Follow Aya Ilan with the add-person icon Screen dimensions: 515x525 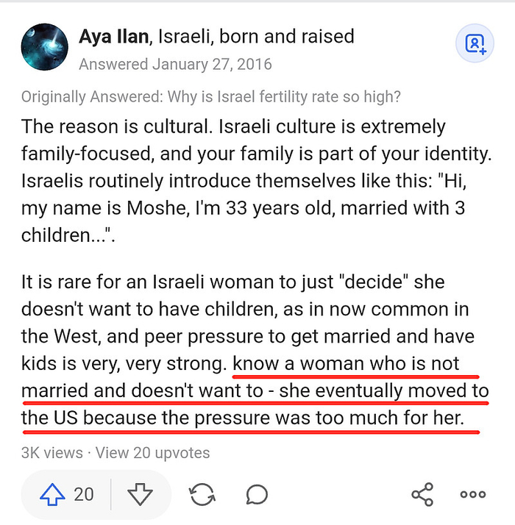[475, 45]
